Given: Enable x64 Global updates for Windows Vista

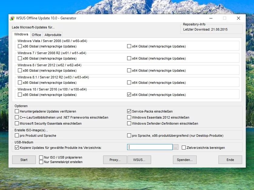Looking at the screenshot, I should pyautogui.click(x=129, y=46).
